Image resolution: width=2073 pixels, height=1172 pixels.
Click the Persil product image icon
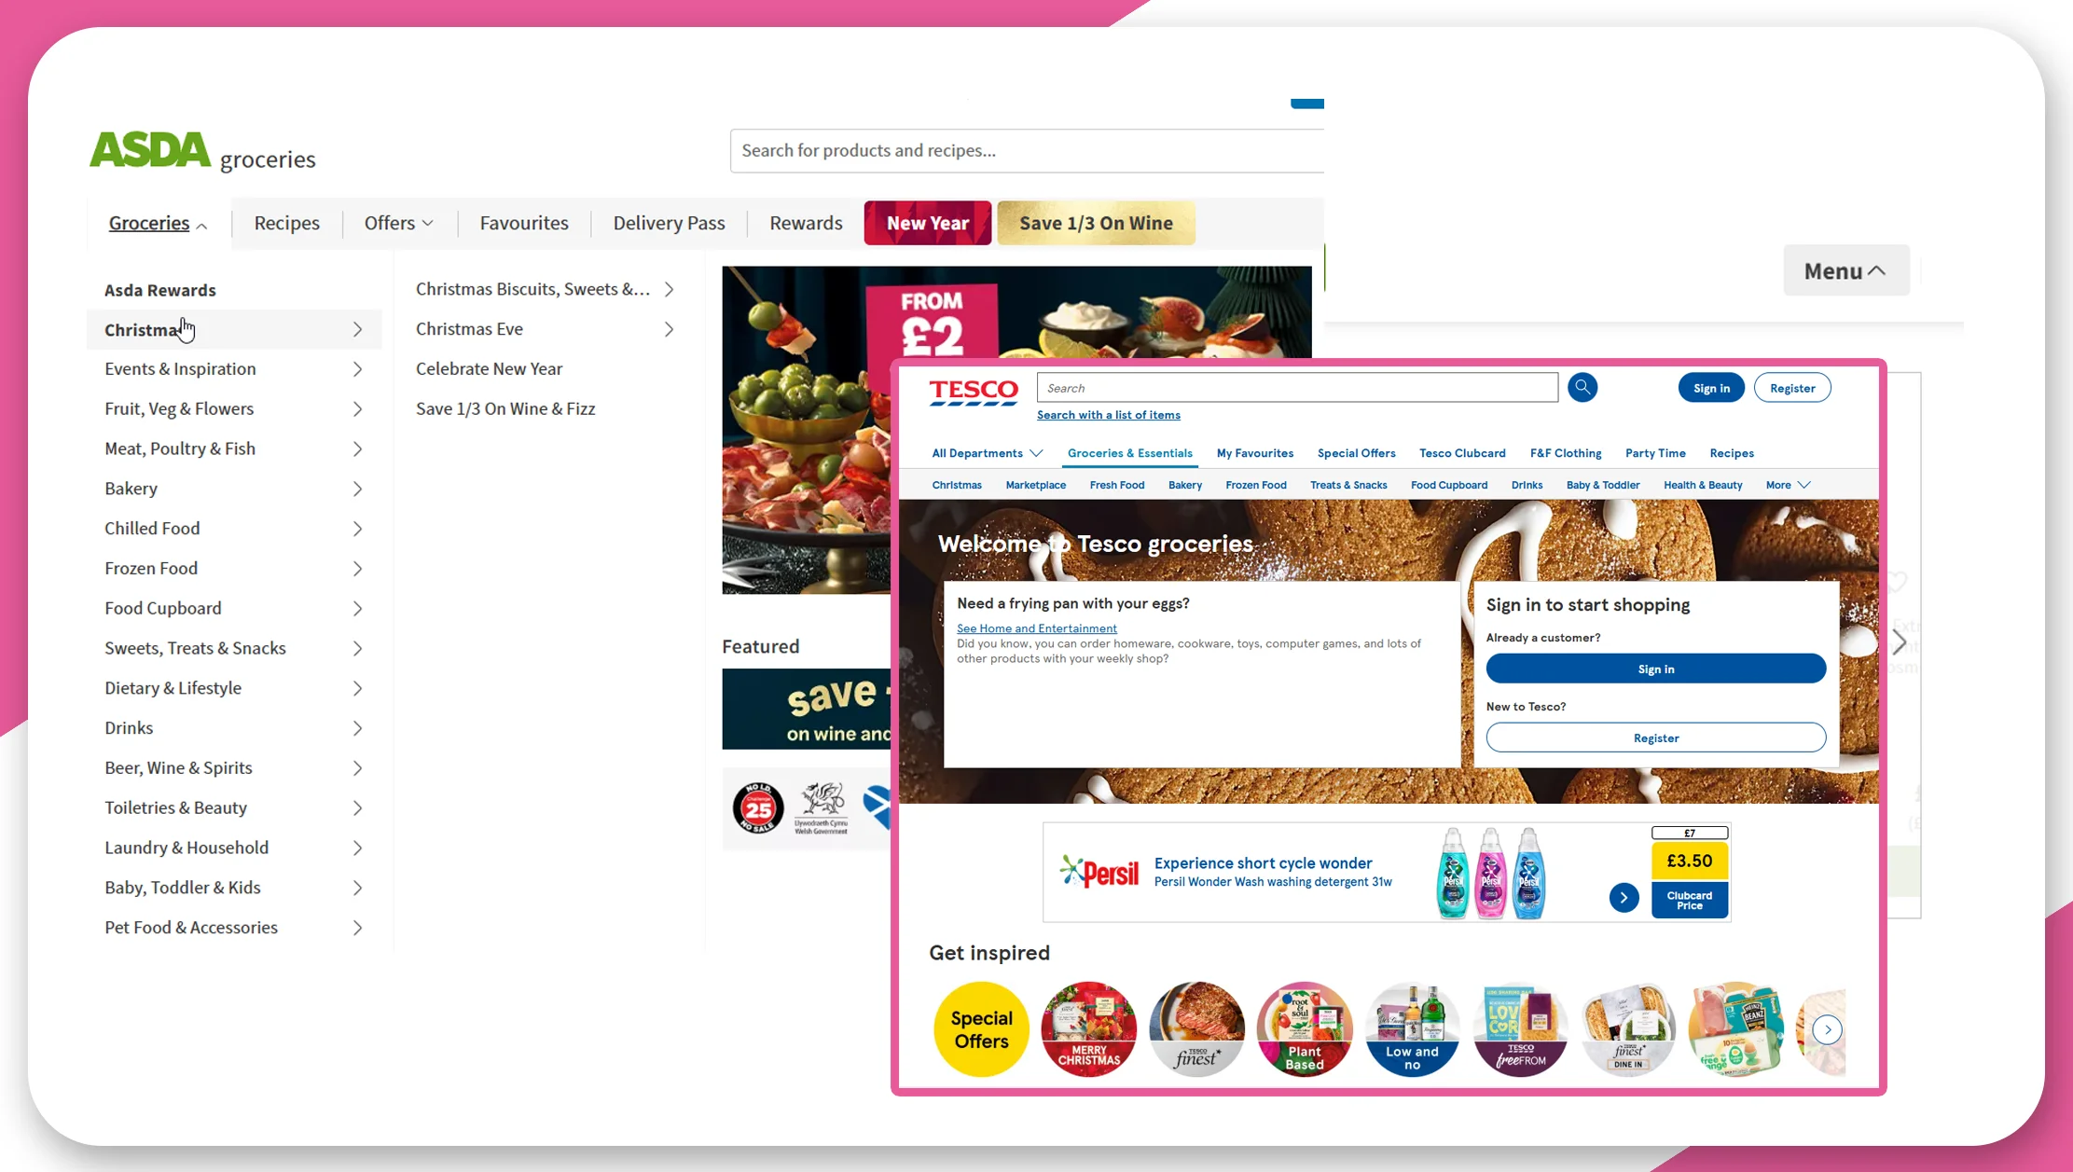pyautogui.click(x=1495, y=872)
